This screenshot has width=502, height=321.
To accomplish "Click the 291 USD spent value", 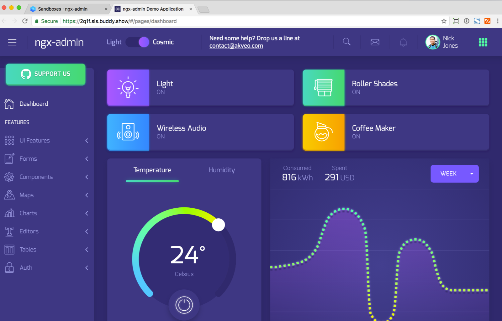I will point(339,178).
